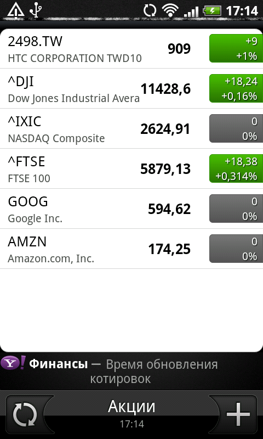Image resolution: width=263 pixels, height=439 pixels.
Task: Tap the Wi-Fi signal icon
Action: (x=171, y=11)
